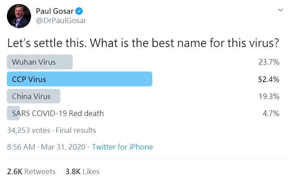The image size is (290, 181).
Task: Expand the tweet options chevron menu
Action: pyautogui.click(x=281, y=10)
